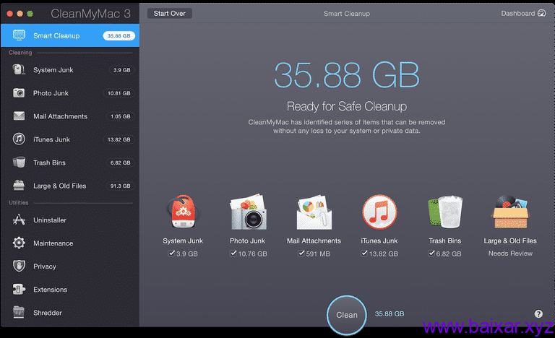Viewport: 555px width, 338px height.
Task: Click the 10.81 GB badge in sidebar
Action: (119, 93)
